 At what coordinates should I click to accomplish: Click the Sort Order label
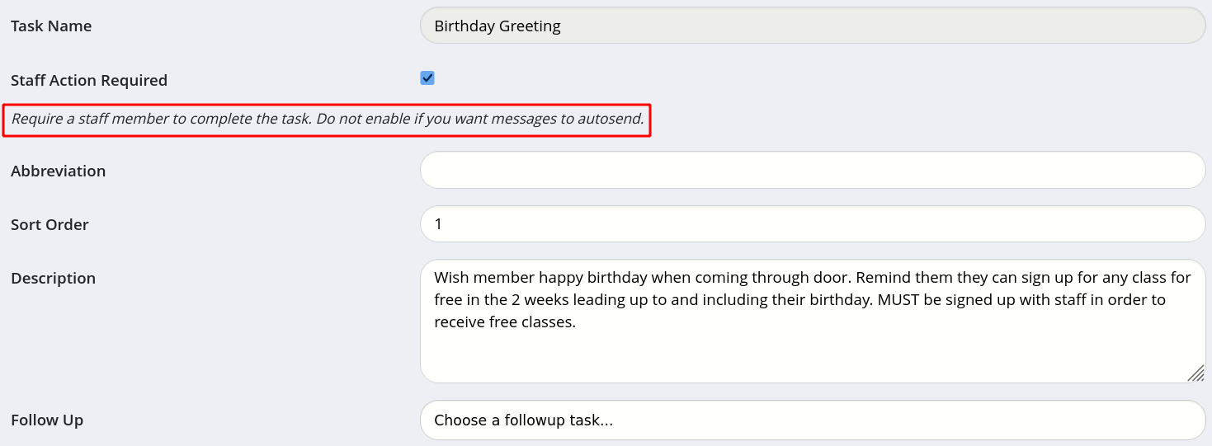point(50,224)
